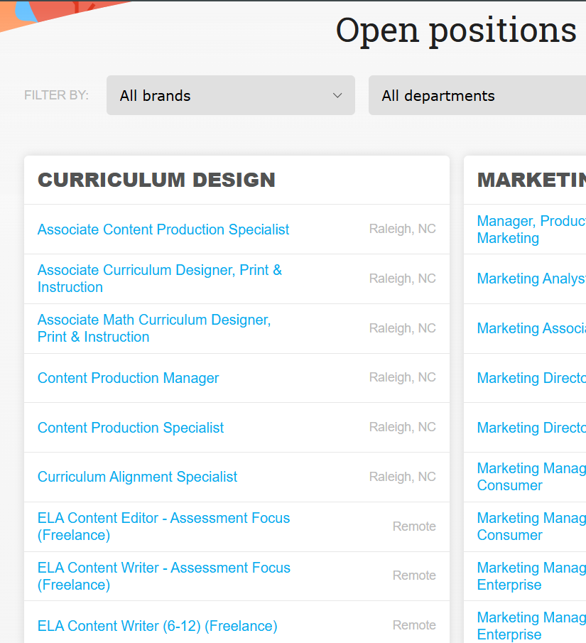Click the Marketing section heading
This screenshot has height=643, width=586.
point(531,180)
